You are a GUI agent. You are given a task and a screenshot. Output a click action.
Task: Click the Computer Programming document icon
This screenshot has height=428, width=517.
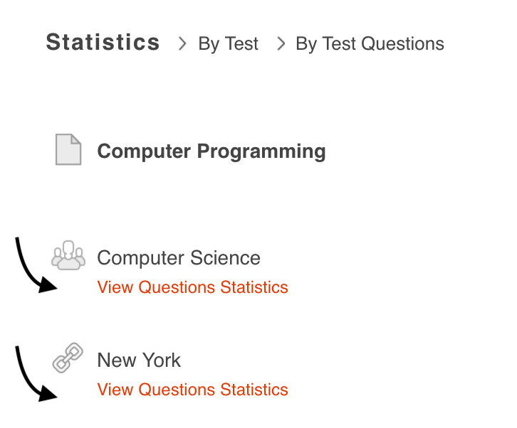coord(68,150)
